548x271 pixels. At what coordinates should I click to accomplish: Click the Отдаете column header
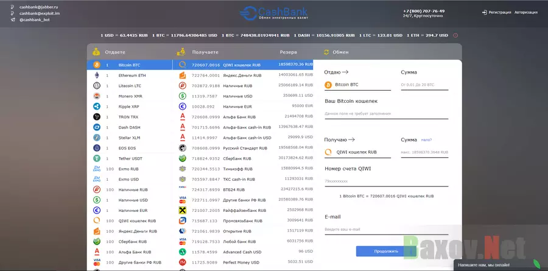pos(115,52)
